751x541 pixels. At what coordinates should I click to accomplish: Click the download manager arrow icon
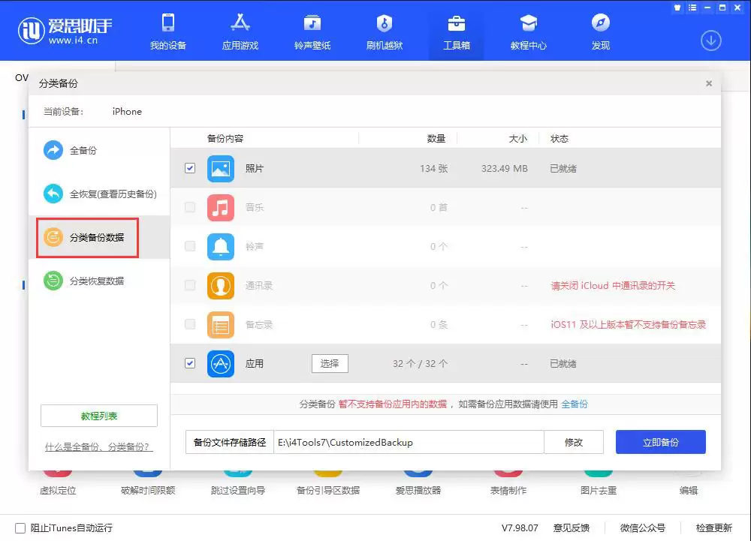click(x=710, y=41)
